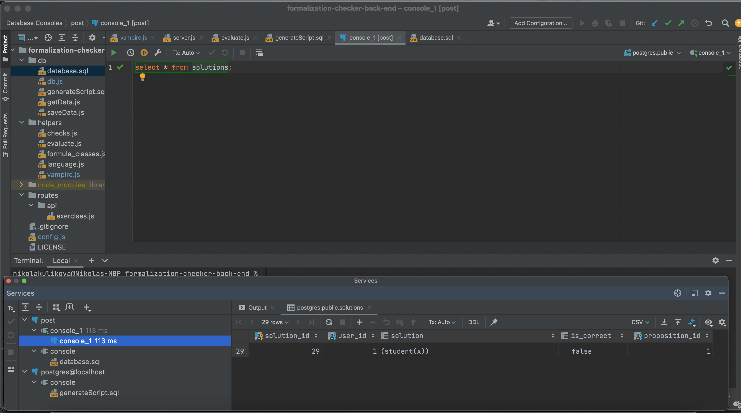The image size is (741, 413).
Task: Click the yellow intention lightbulb
Action: [142, 76]
